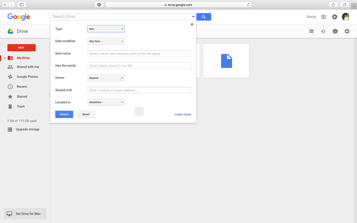Click Safari's back arrow
357x223 pixels.
click(x=5, y=5)
